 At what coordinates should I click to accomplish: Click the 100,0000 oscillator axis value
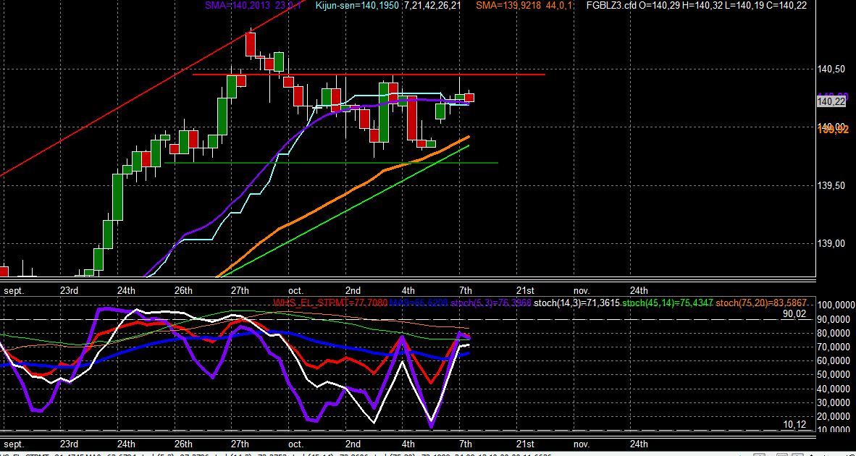point(834,305)
